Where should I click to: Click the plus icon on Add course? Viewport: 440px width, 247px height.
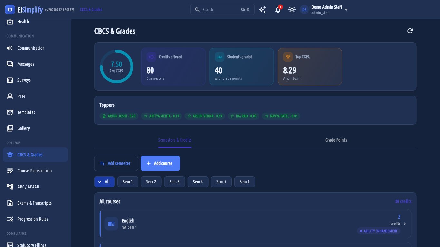pos(149,163)
